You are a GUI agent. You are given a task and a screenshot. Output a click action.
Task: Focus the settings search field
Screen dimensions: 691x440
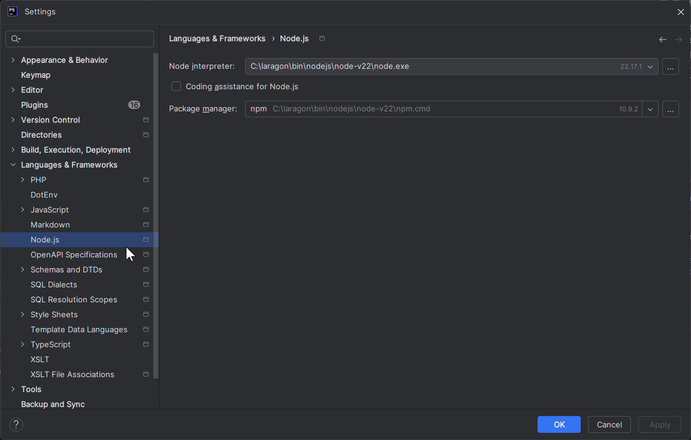point(80,39)
